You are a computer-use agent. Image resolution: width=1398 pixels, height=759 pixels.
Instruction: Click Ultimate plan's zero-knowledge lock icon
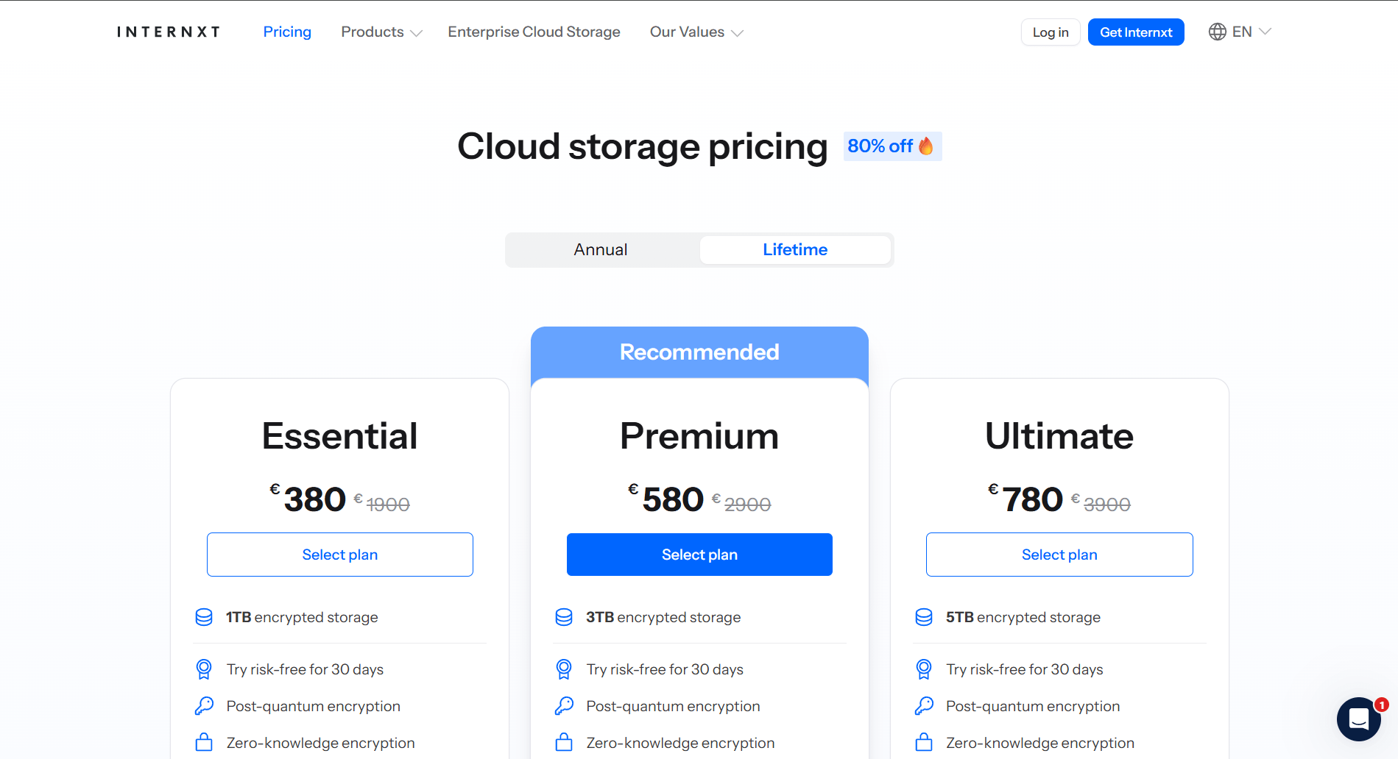point(924,742)
